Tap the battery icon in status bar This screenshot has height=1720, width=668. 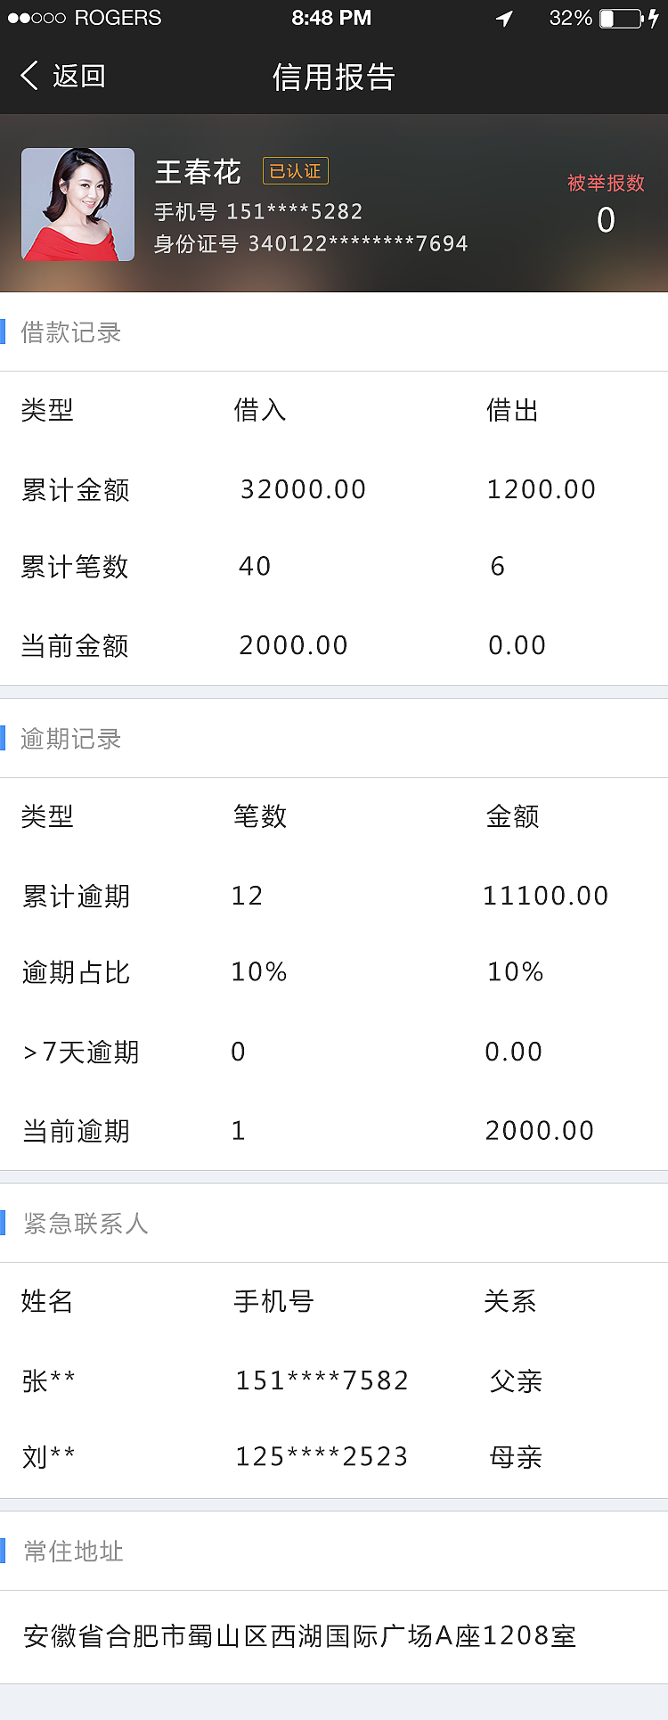pos(620,19)
